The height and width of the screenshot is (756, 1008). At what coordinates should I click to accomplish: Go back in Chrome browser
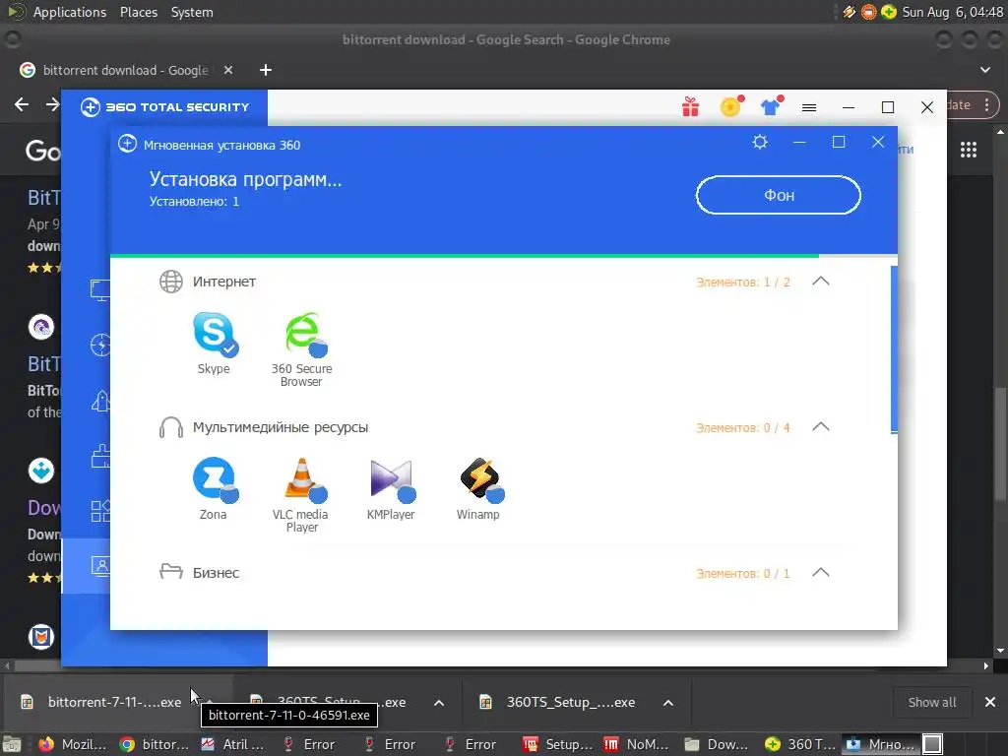22,104
